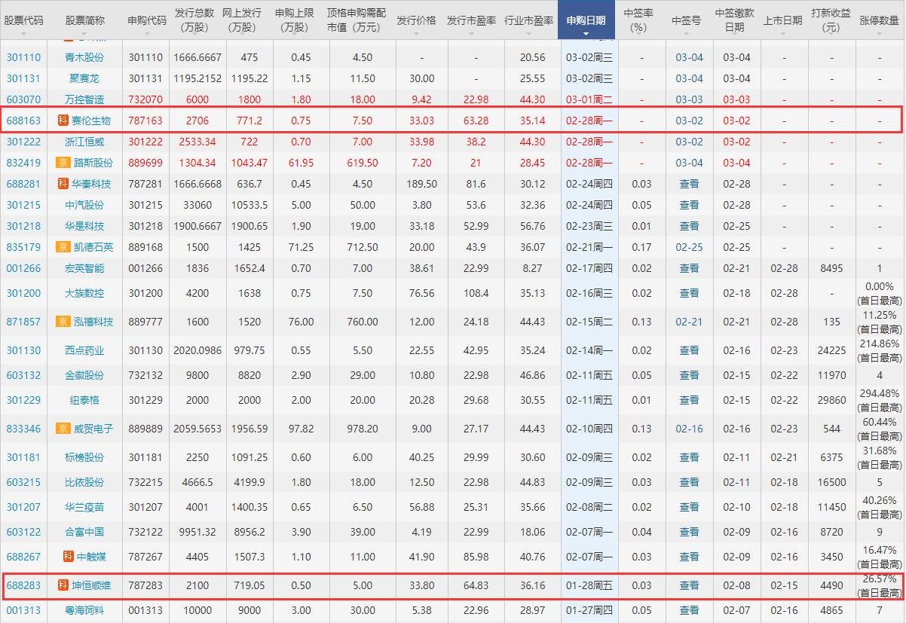Open the 华是科技 stock name link
Image resolution: width=906 pixels, height=623 pixels.
click(84, 226)
